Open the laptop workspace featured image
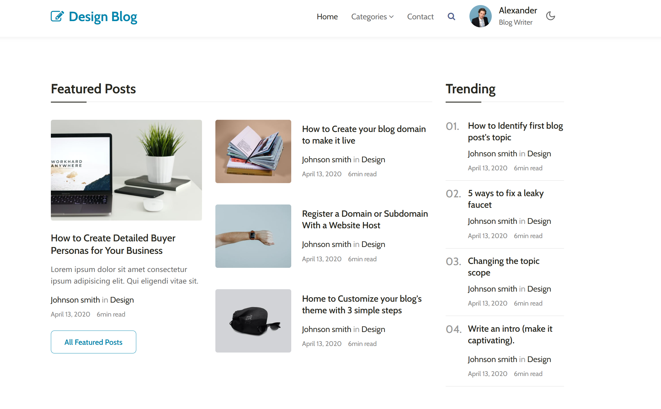661x409 pixels. coord(126,170)
